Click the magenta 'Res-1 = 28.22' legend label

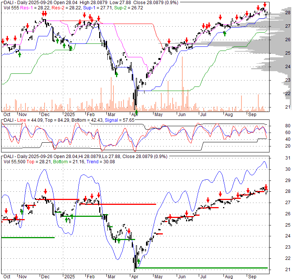pos(35,8)
